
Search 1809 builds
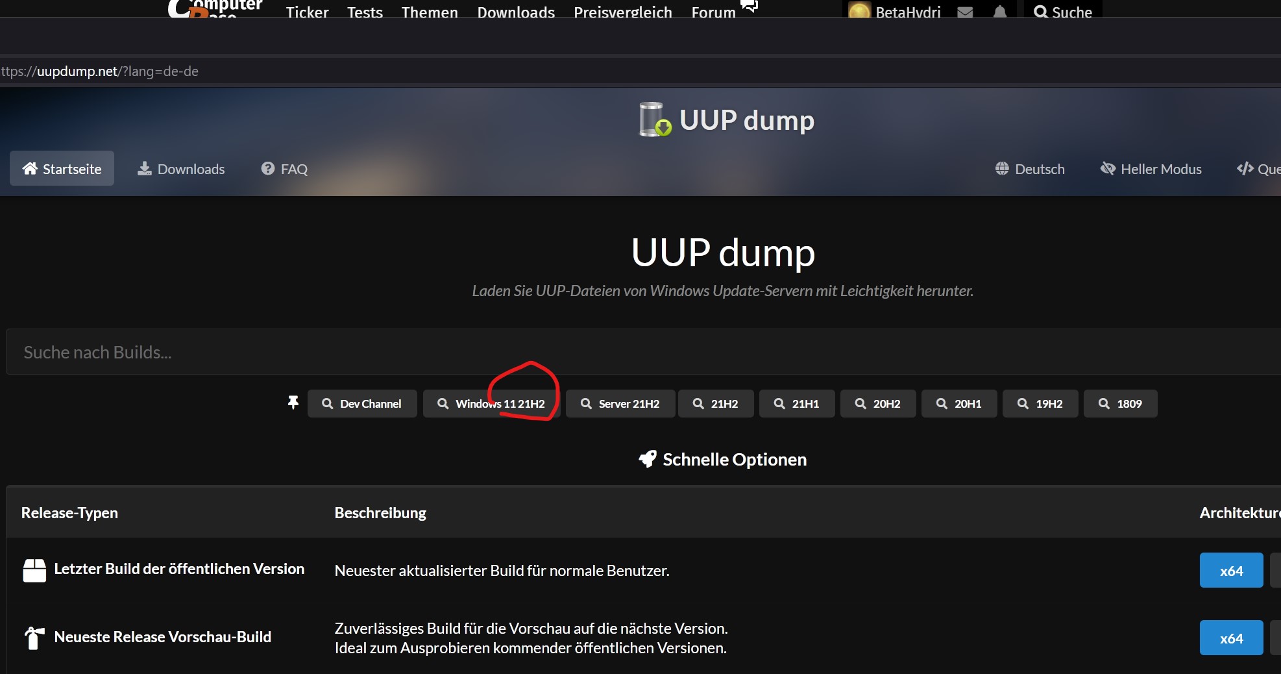point(1121,404)
